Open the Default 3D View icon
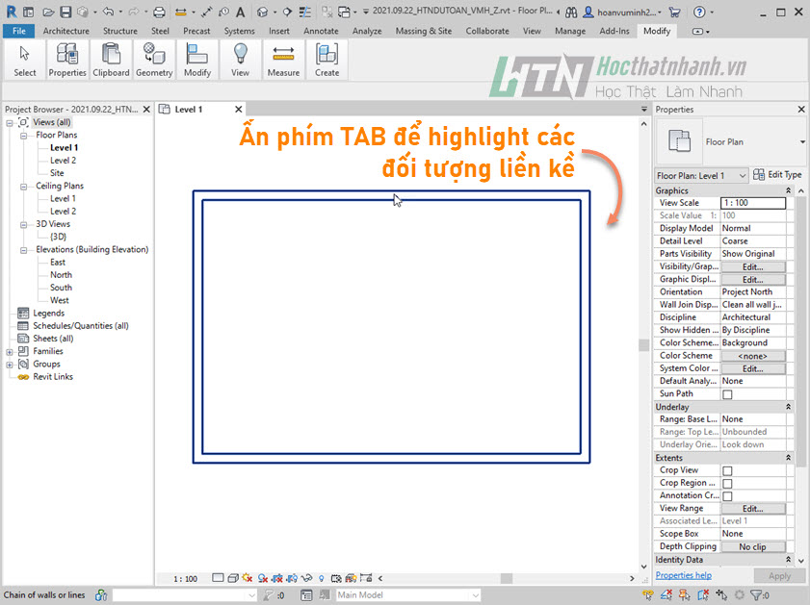The image size is (810, 605). point(262,12)
